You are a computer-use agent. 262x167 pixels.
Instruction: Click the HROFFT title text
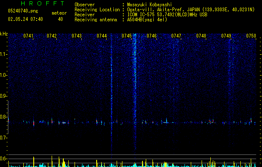point(43,3)
